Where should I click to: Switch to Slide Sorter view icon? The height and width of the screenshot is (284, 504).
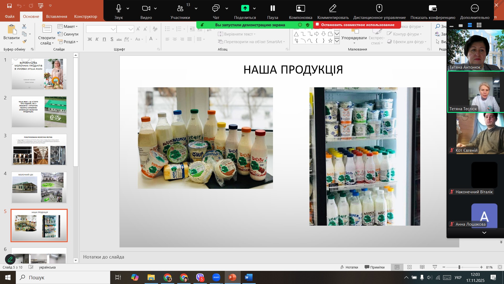(x=409, y=267)
